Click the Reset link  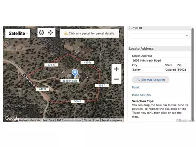tap(136, 87)
